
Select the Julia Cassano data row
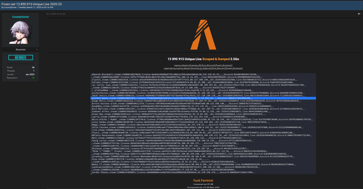(197, 127)
